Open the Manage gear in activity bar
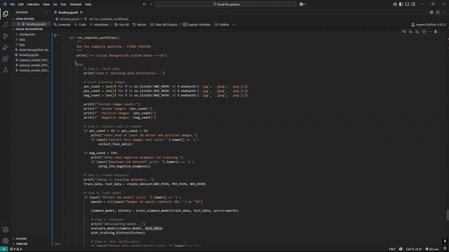 pyautogui.click(x=6, y=241)
